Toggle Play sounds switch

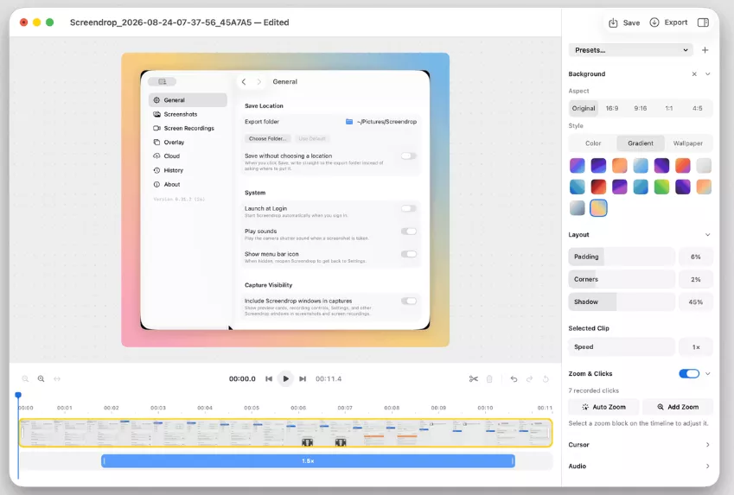tap(409, 232)
